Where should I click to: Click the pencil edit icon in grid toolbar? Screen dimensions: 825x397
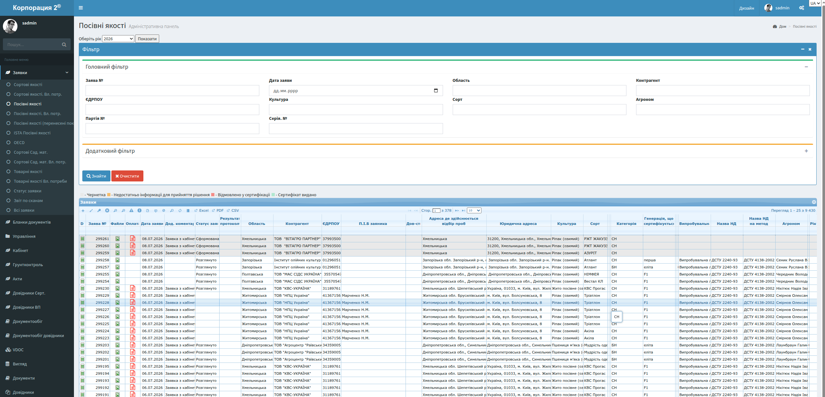[x=91, y=211]
